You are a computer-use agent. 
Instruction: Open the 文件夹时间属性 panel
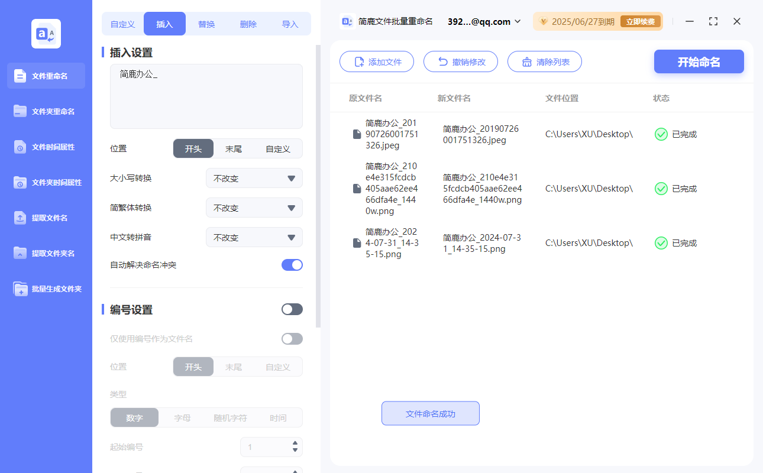46,182
